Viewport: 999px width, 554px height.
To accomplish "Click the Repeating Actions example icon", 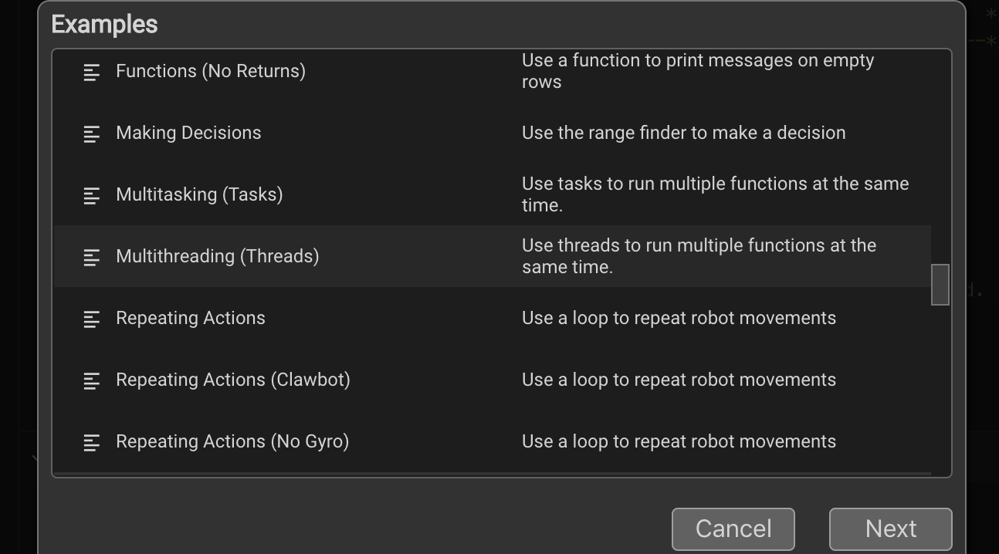I will click(x=92, y=319).
